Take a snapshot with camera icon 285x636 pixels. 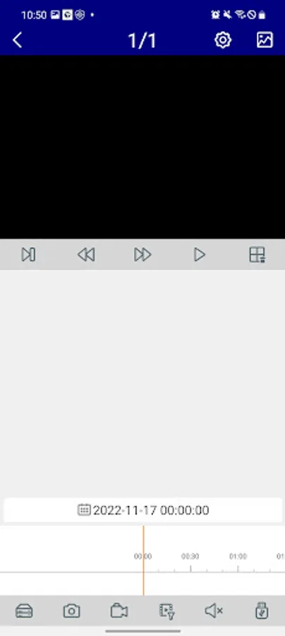(72, 611)
